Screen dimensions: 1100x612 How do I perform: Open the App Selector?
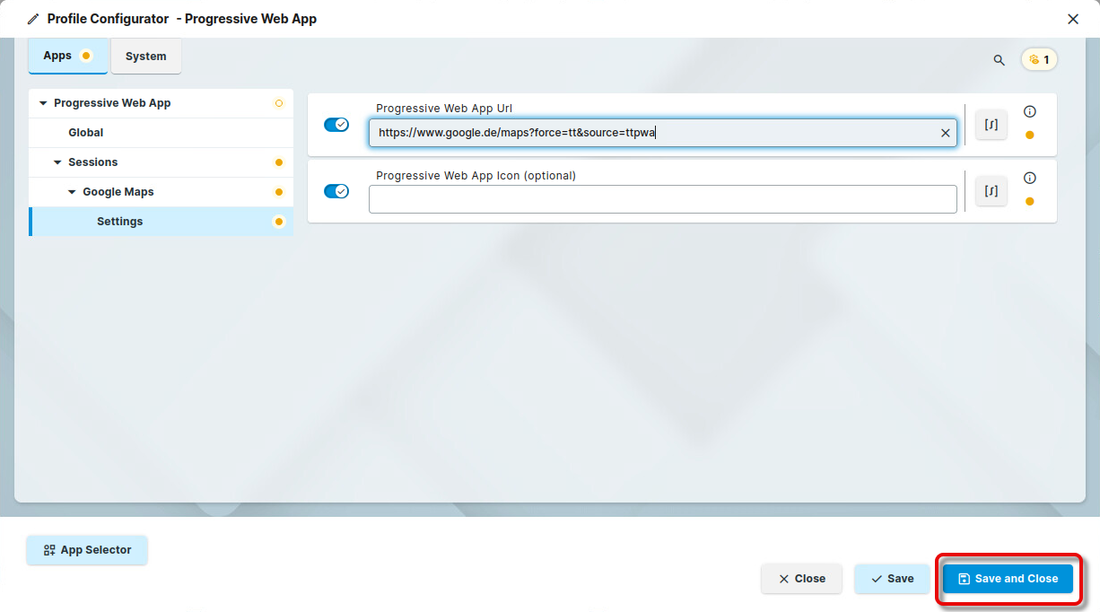tap(87, 550)
